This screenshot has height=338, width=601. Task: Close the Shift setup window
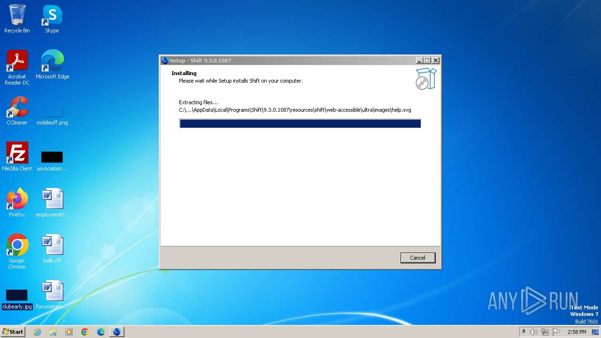click(435, 61)
